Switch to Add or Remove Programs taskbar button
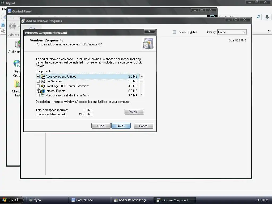This screenshot has height=204, width=272. (x=132, y=200)
